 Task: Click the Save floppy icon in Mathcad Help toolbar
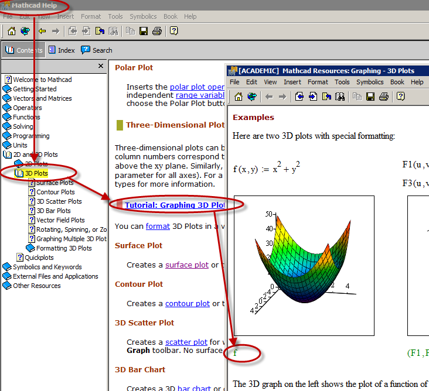(x=144, y=31)
